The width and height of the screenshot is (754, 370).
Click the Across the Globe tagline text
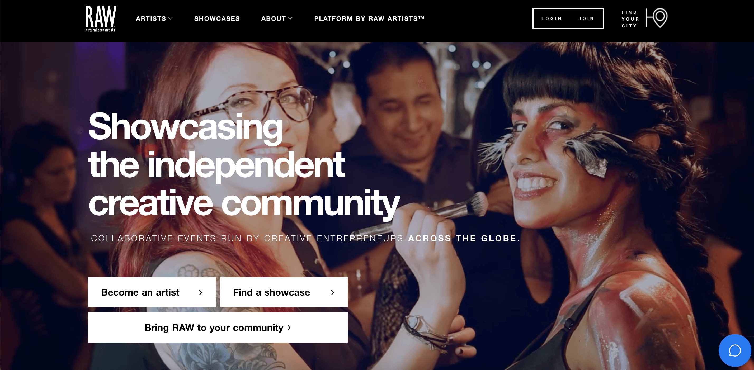[463, 238]
